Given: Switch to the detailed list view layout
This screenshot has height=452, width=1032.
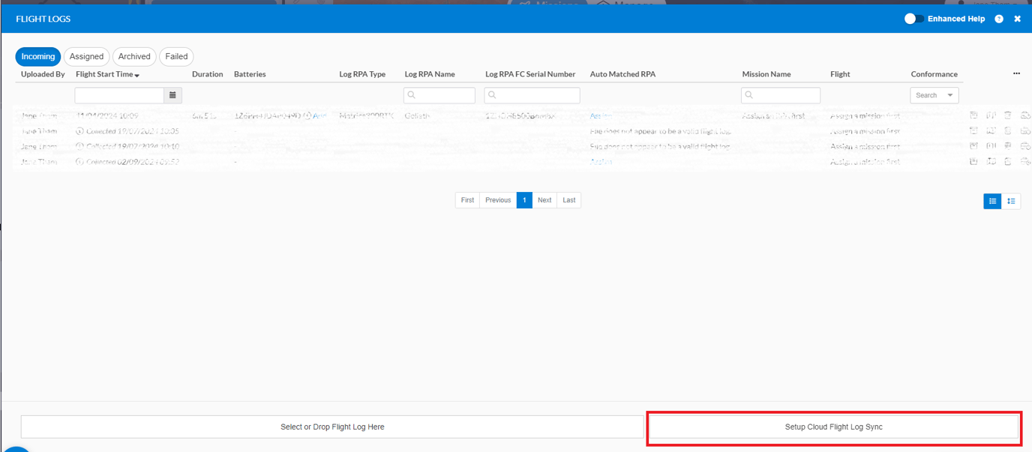Looking at the screenshot, I should point(1011,201).
